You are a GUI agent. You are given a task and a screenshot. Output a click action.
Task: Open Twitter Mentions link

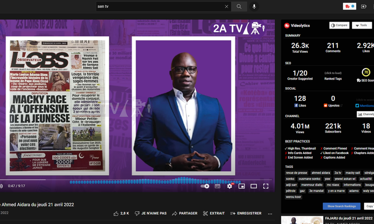(x=365, y=105)
